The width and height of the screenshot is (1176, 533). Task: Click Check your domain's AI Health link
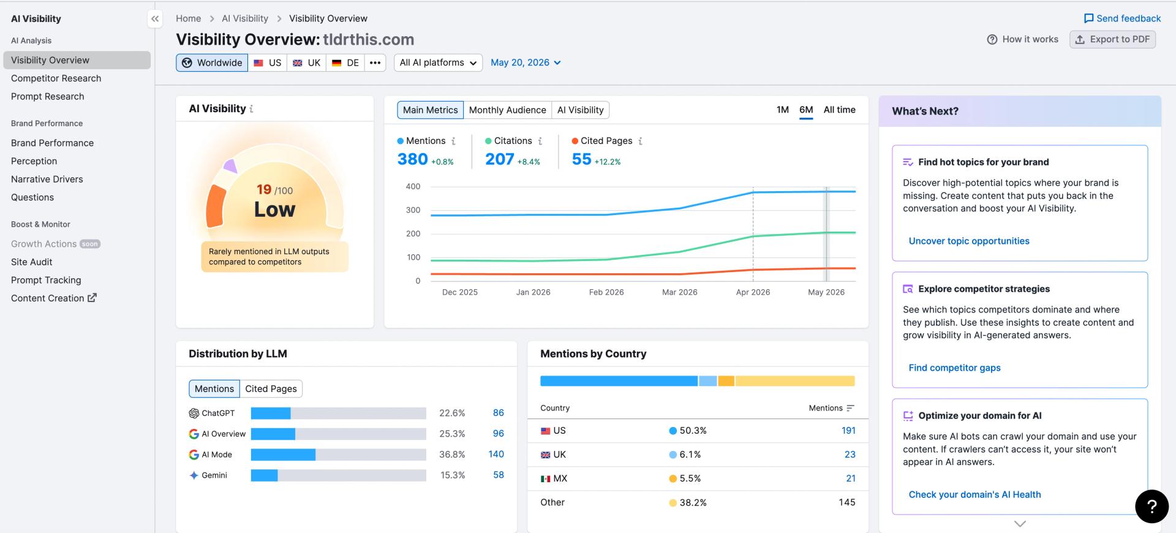(974, 495)
